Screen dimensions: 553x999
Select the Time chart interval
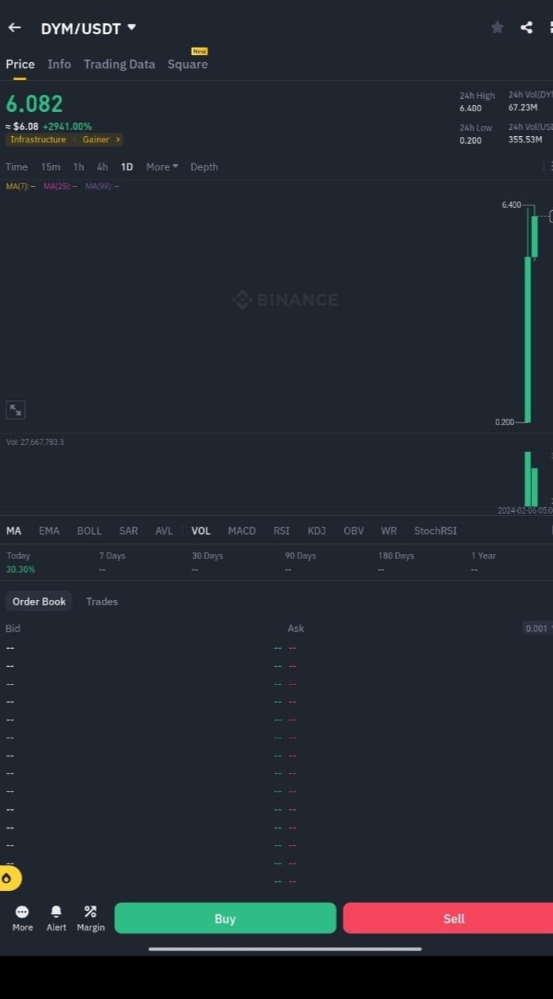pyautogui.click(x=16, y=167)
